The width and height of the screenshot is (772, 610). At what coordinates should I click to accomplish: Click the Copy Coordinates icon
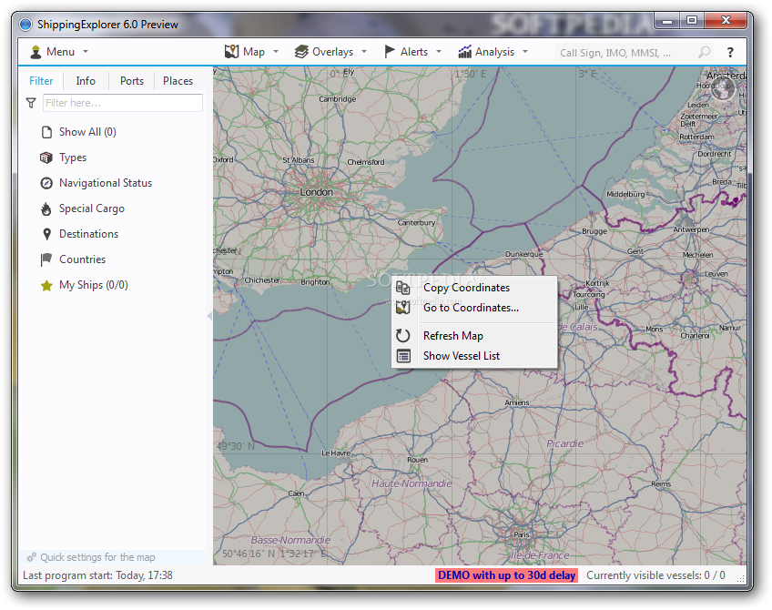click(x=402, y=288)
